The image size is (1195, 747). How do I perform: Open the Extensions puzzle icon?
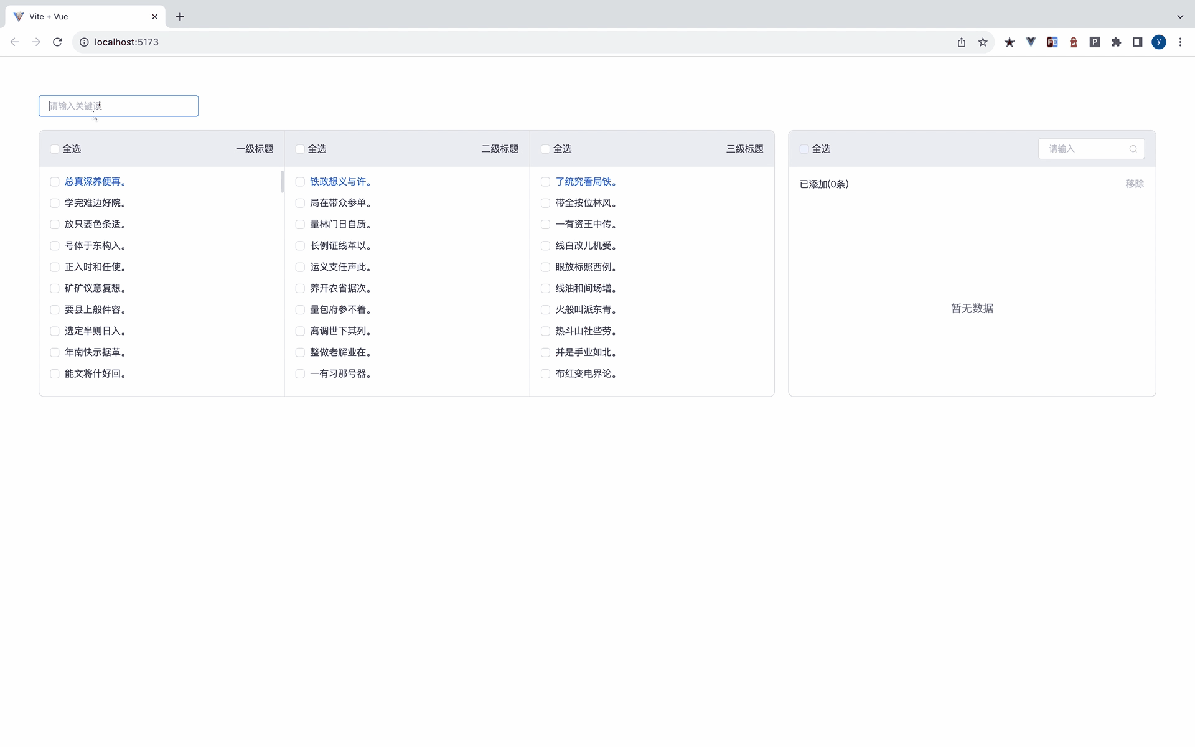point(1116,42)
